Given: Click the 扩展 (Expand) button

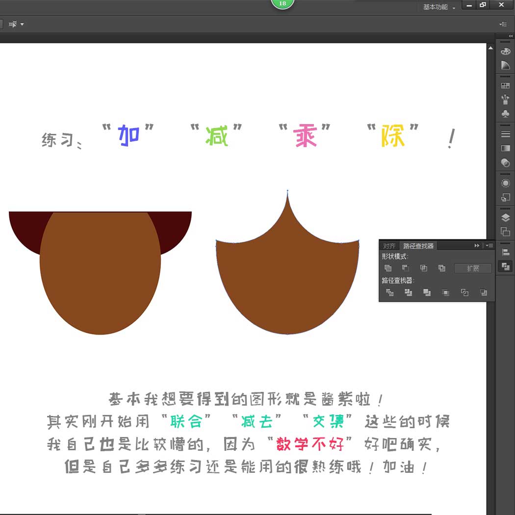Looking at the screenshot, I should click(473, 268).
